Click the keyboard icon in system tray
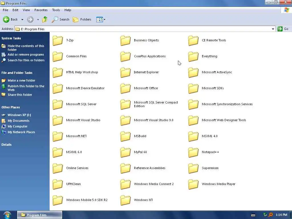Viewport: 292px width, 219px height. tap(253, 215)
